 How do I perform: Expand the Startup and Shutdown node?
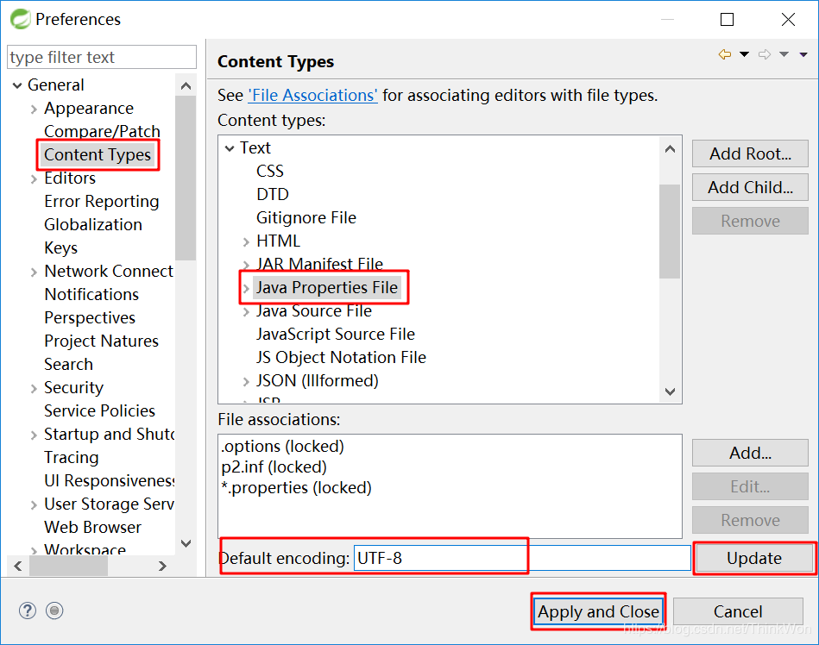34,435
